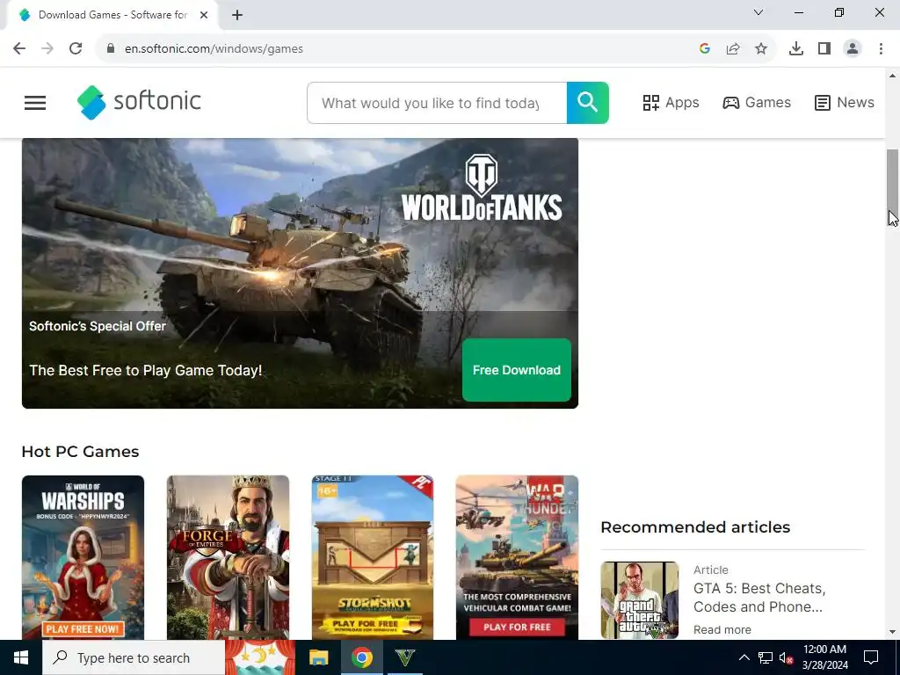This screenshot has width=900, height=675.
Task: Click the Free Download button on banner
Action: coord(517,370)
